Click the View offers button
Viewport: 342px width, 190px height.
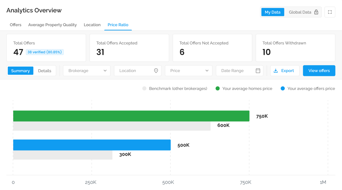pyautogui.click(x=319, y=71)
